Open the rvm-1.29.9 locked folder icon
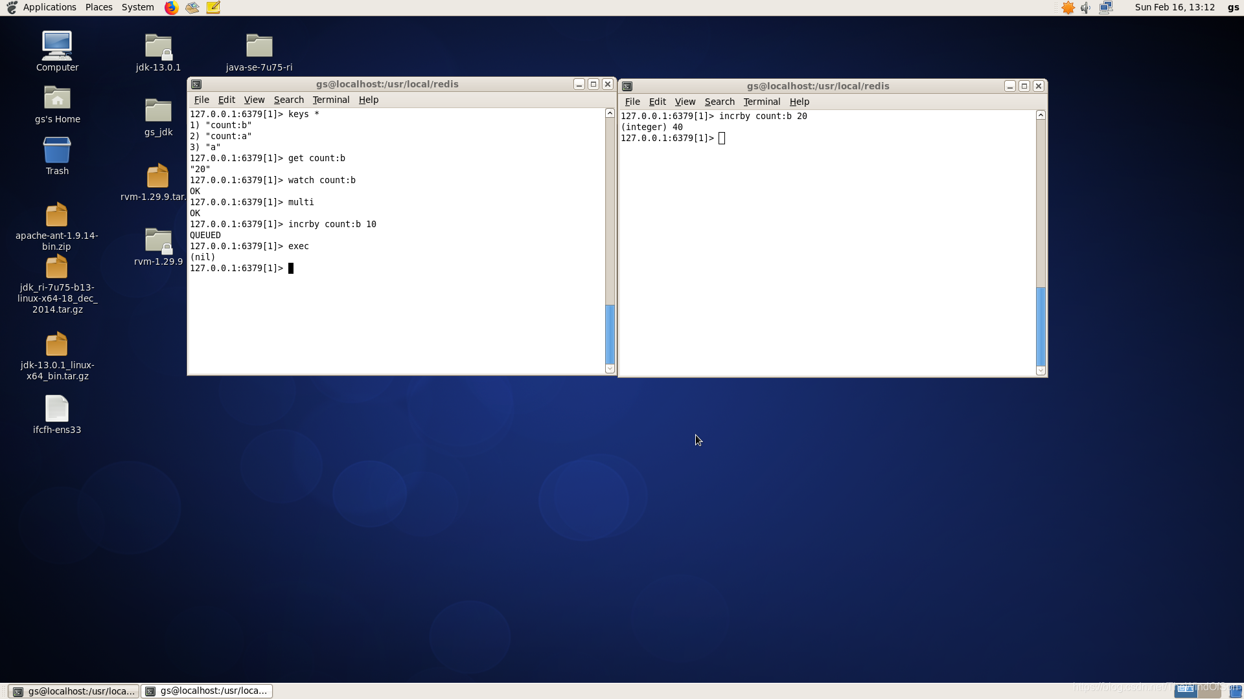 tap(158, 241)
